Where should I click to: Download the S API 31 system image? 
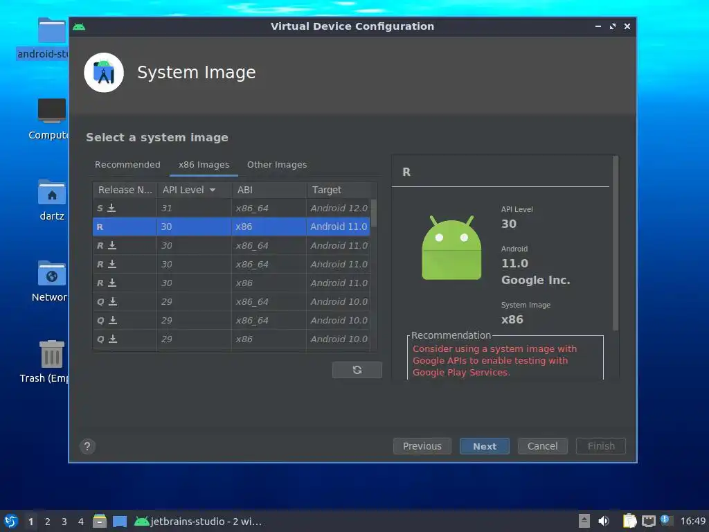(111, 208)
